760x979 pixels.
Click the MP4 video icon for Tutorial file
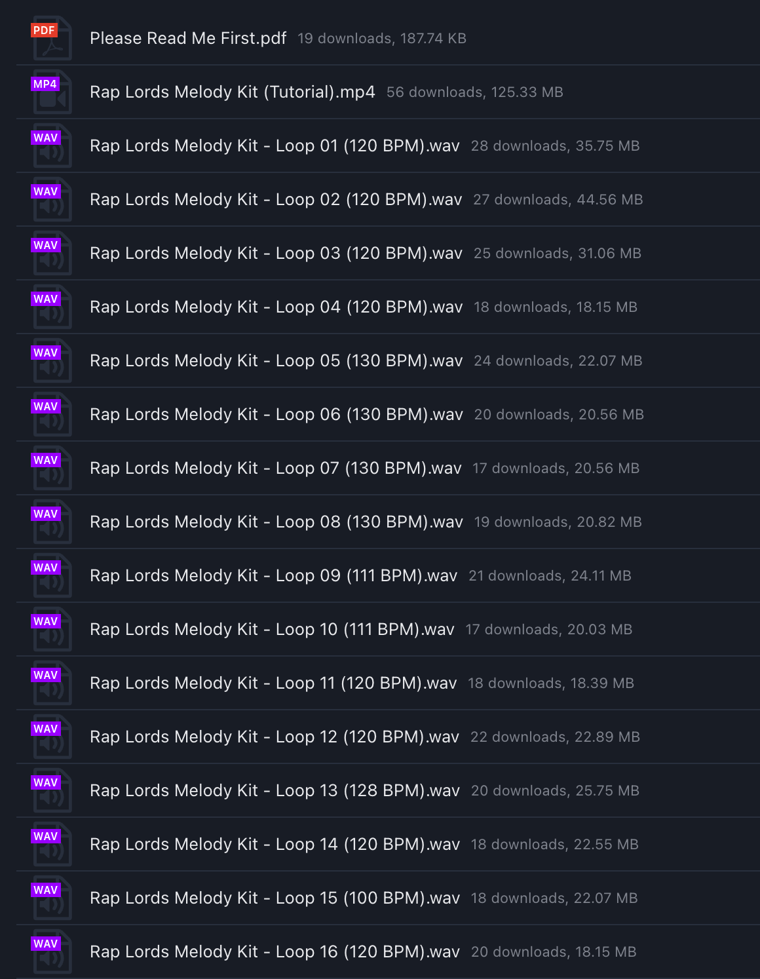click(x=51, y=92)
